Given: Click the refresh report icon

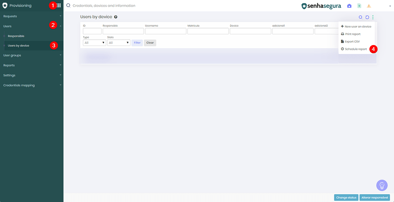Looking at the screenshot, I should (367, 17).
